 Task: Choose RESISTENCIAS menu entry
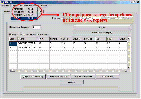coord(24,15)
